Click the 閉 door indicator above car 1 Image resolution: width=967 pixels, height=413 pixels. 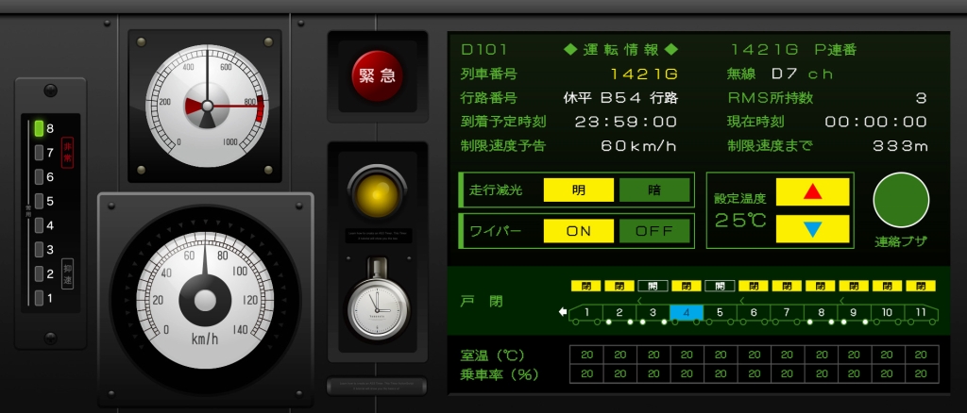click(x=585, y=287)
